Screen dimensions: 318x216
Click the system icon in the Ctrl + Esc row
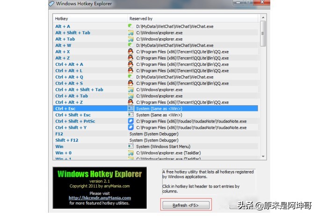130,108
